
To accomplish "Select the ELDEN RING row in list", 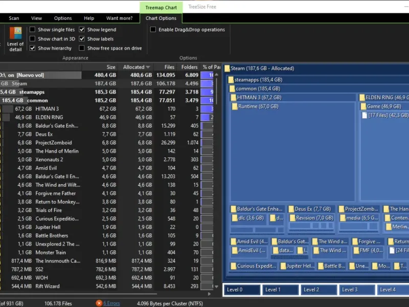I will tap(107, 117).
